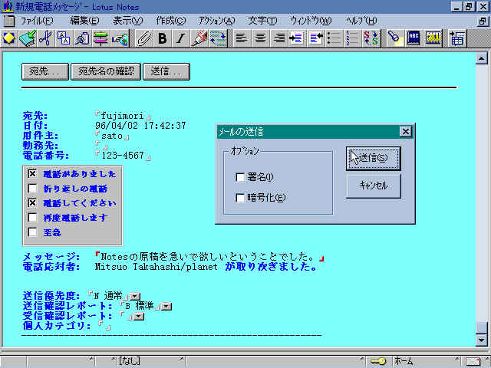Click the text color marker icon

point(199,38)
